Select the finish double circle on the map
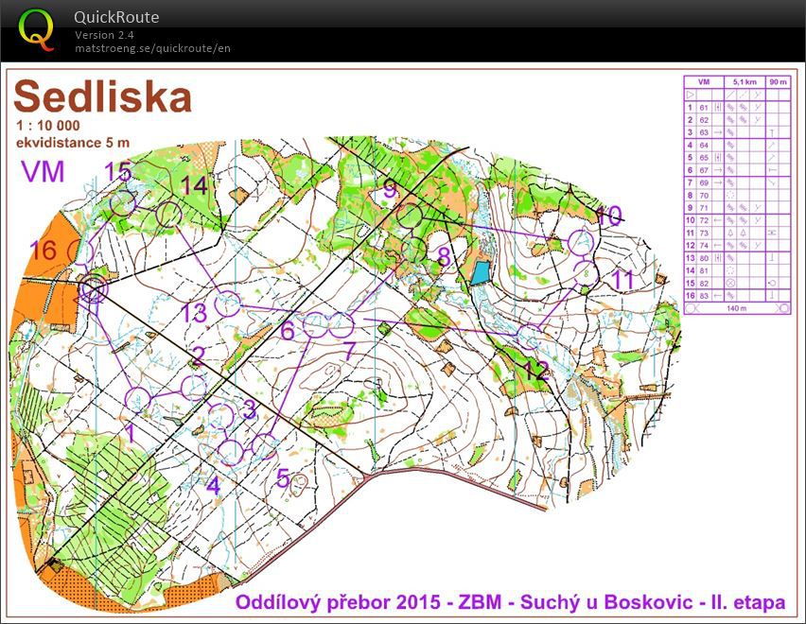Image resolution: width=806 pixels, height=624 pixels. pyautogui.click(x=95, y=289)
